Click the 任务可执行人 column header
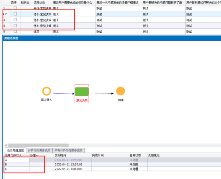 (x=17, y=155)
